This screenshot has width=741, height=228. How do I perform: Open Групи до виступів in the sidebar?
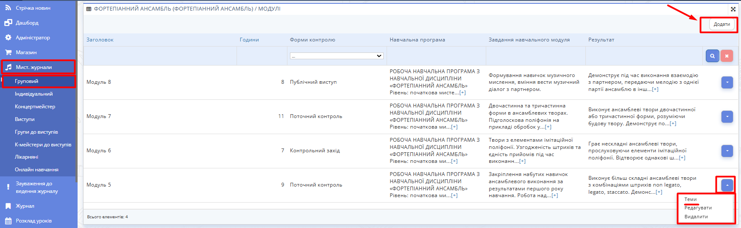click(x=36, y=132)
